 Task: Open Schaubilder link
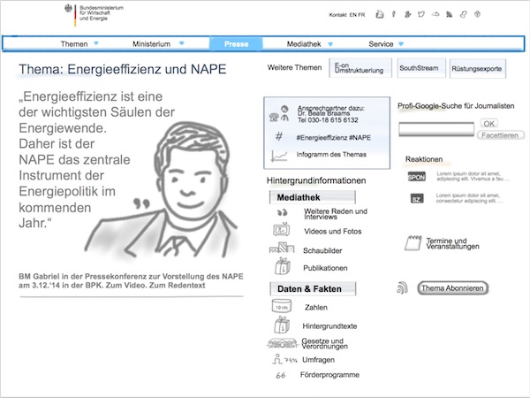coord(322,250)
